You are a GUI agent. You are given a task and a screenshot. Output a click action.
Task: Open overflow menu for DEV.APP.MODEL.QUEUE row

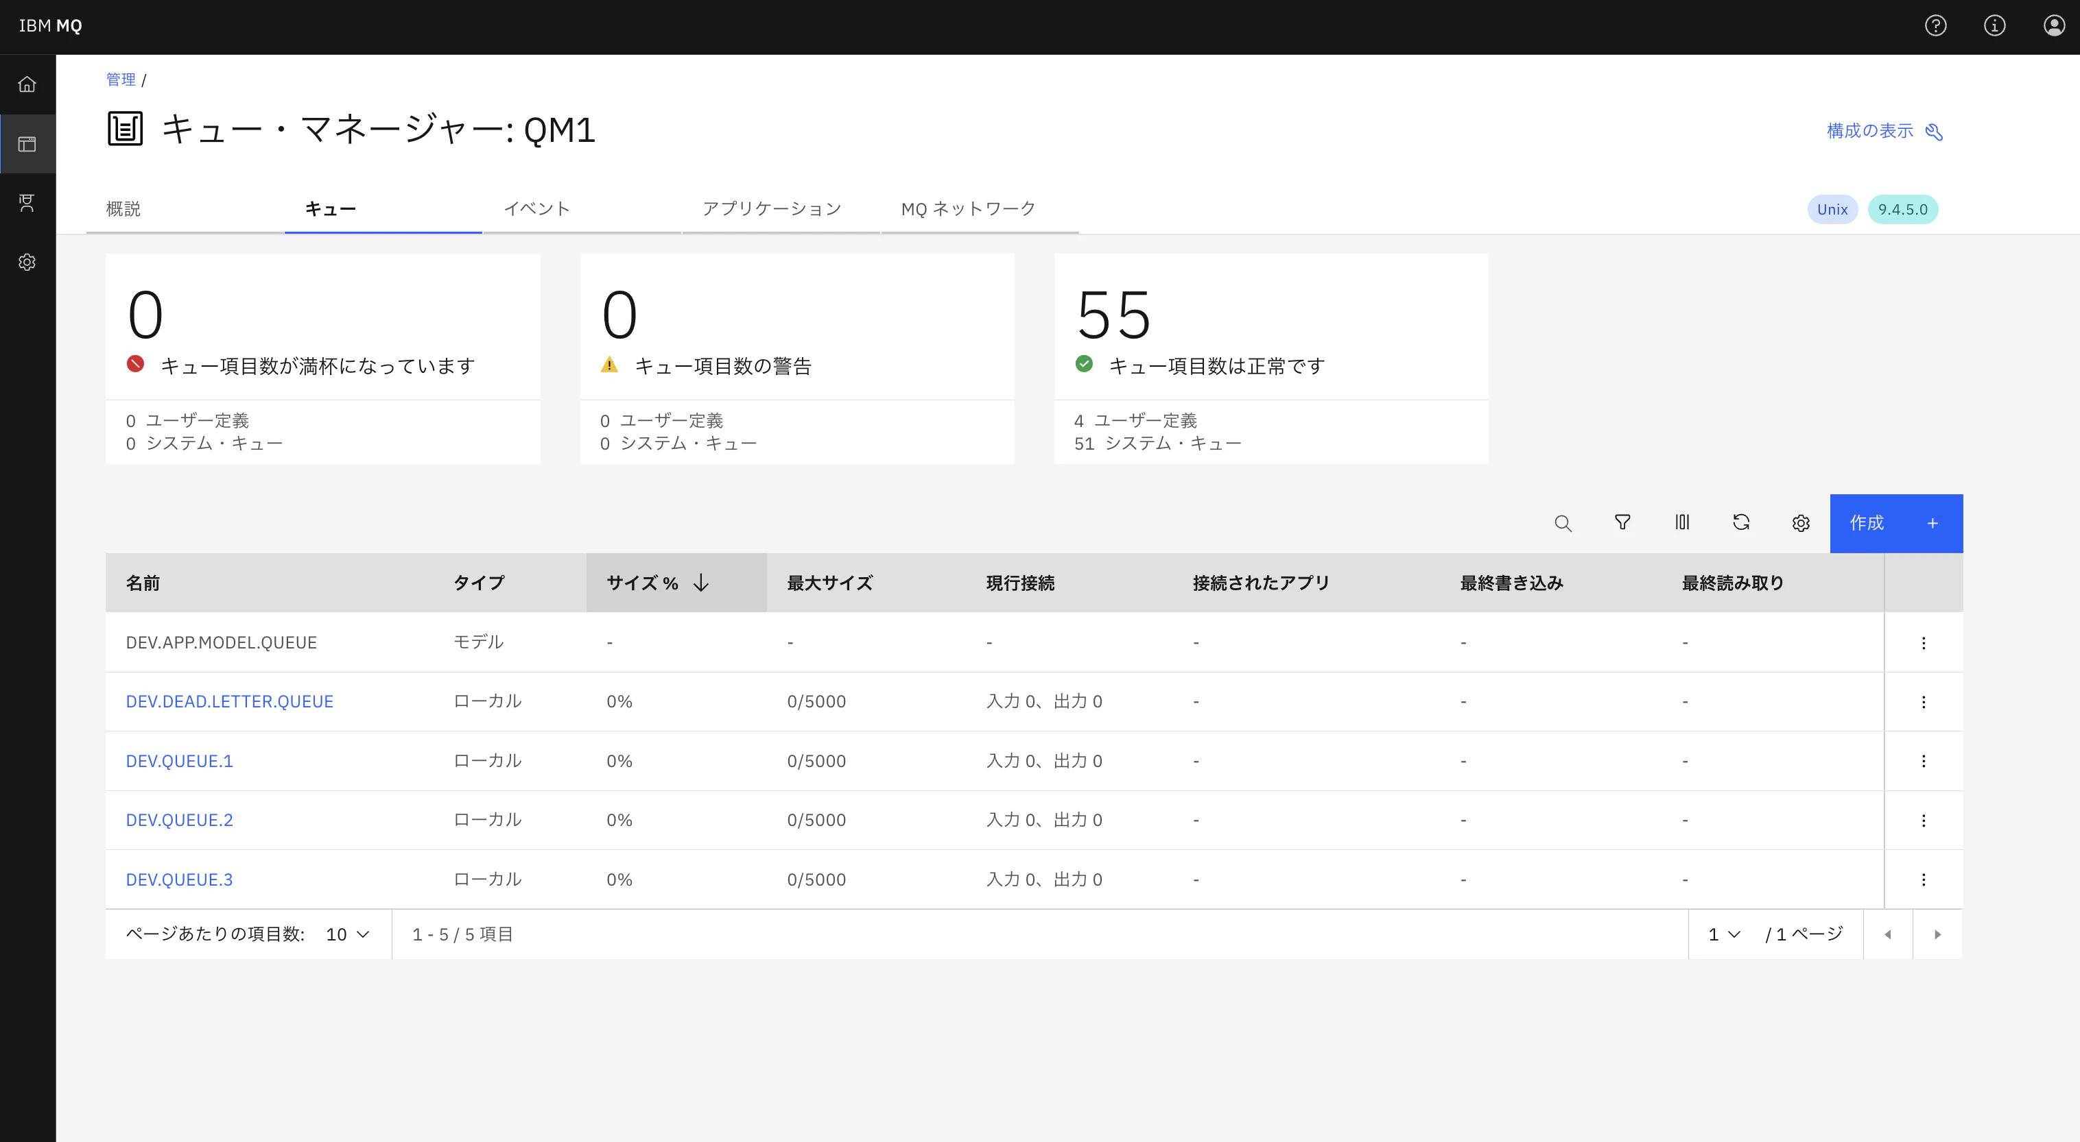pyautogui.click(x=1924, y=642)
